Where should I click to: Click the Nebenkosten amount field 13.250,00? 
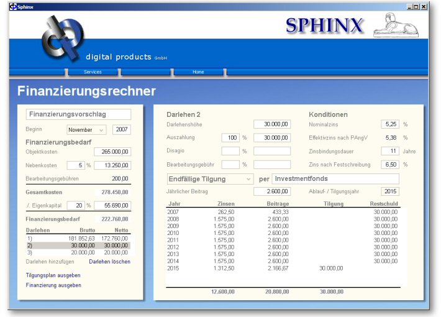point(112,165)
